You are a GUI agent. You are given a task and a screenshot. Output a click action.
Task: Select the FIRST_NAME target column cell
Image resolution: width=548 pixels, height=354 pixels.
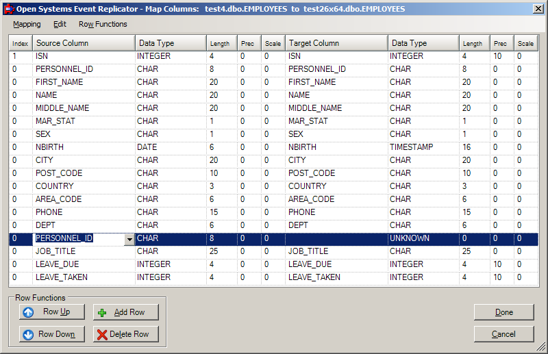(336, 82)
